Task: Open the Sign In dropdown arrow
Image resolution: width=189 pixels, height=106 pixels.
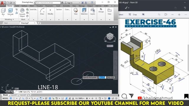Action: pyautogui.click(x=79, y=3)
